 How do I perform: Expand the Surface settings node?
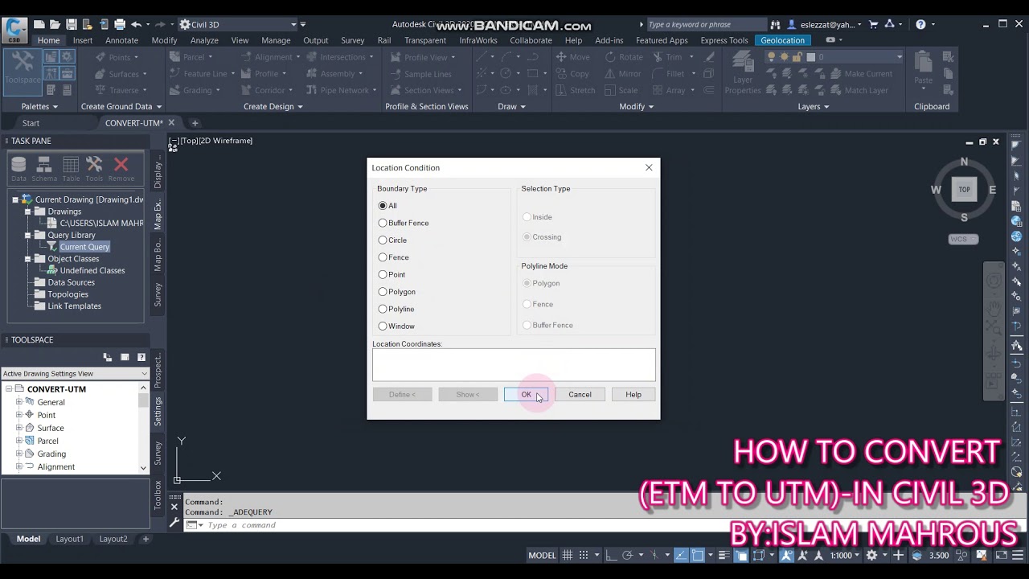[19, 428]
